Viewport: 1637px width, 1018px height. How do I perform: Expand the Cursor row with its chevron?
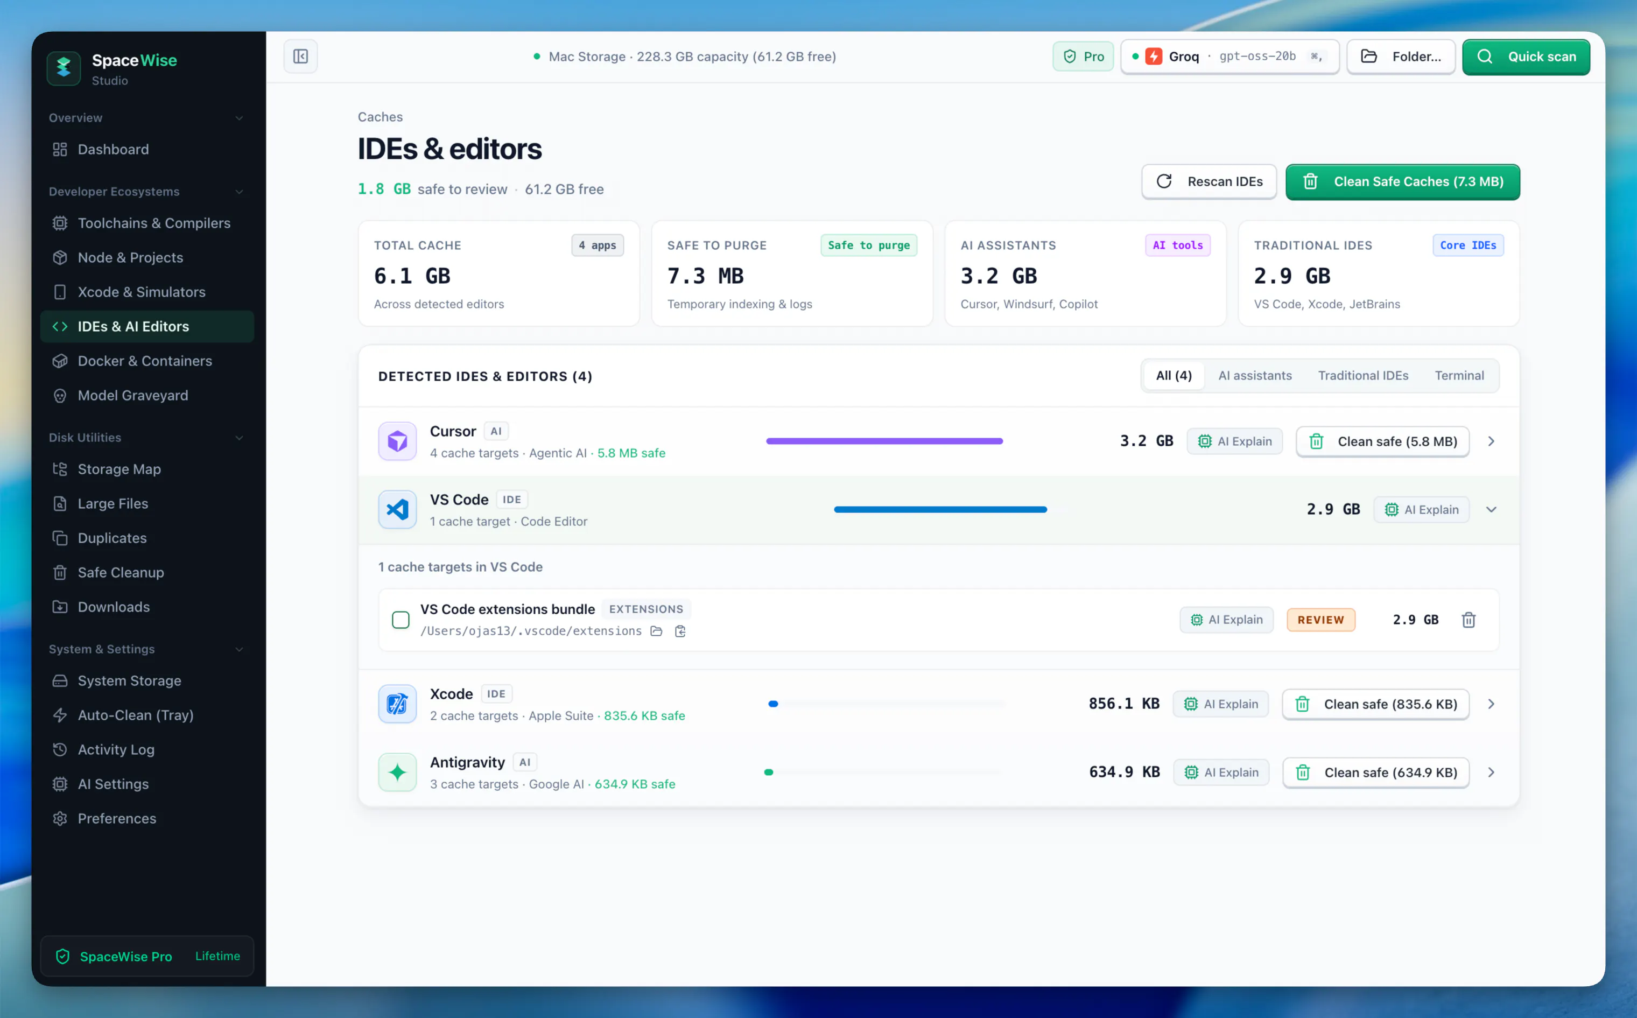[1491, 441]
